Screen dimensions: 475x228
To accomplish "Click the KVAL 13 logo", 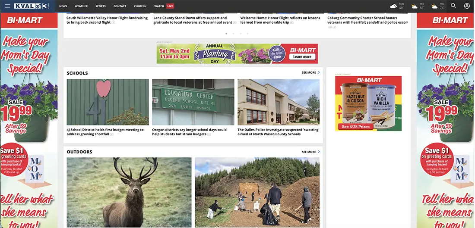I will click(32, 6).
